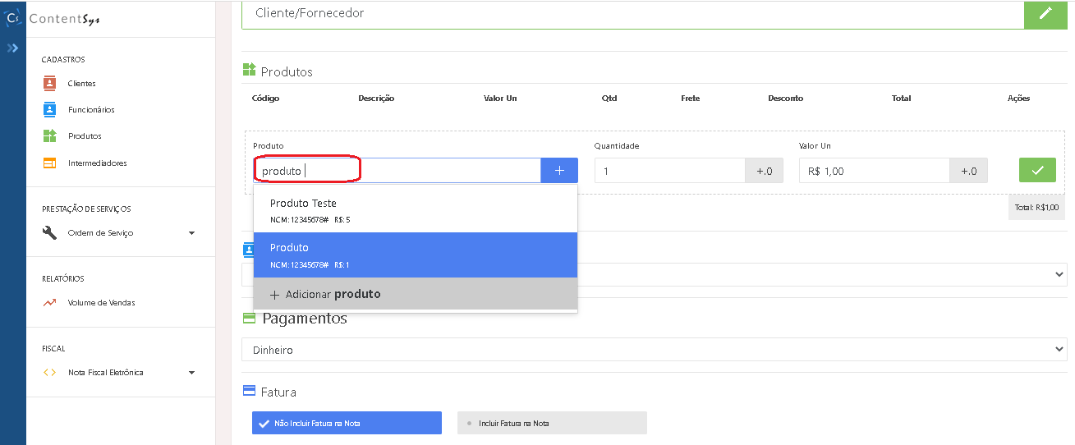Screen dimensions: 1075x445
Task: Open the Dinheiro payment method dropdown
Action: click(654, 350)
